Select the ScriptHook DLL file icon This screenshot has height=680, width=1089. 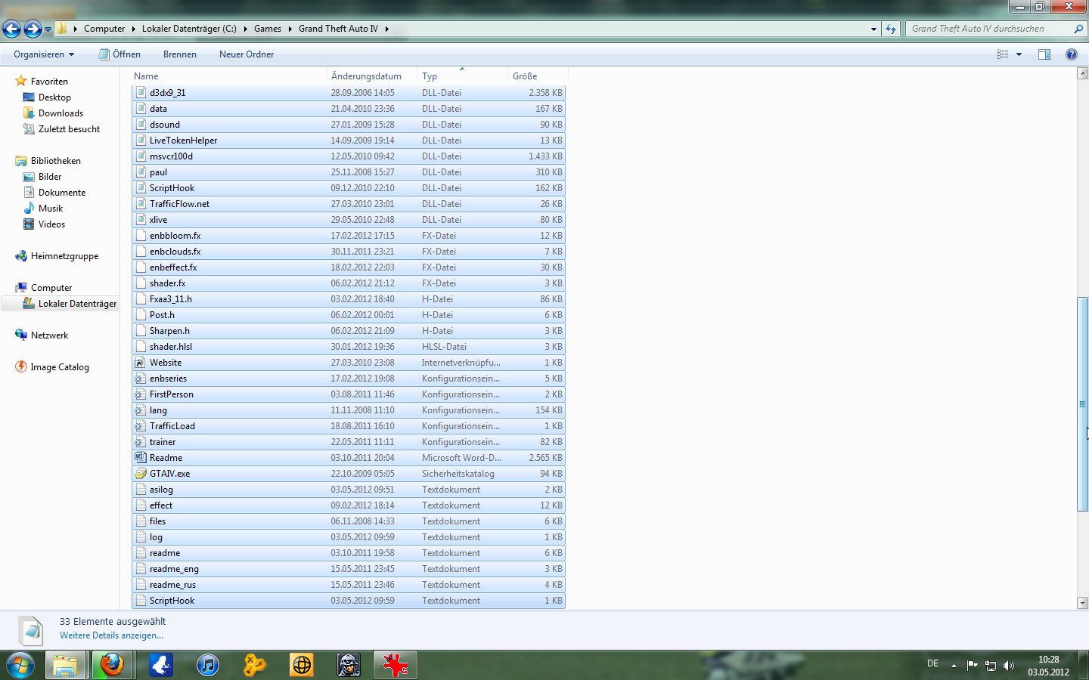coord(140,188)
